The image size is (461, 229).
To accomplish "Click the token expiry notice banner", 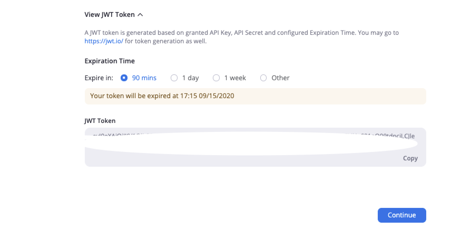I will point(255,96).
